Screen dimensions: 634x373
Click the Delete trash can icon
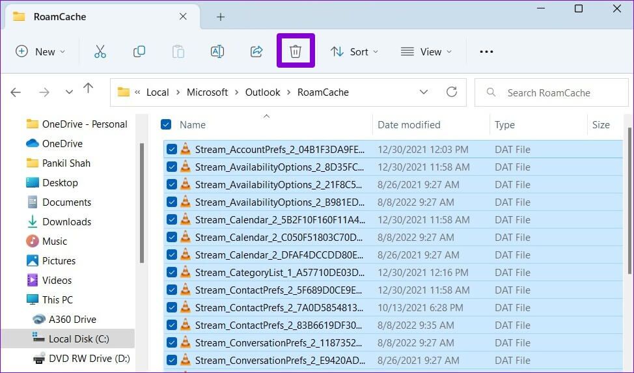click(296, 51)
